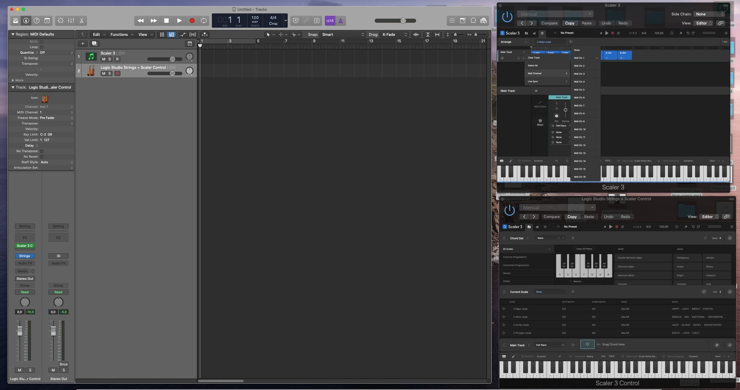The width and height of the screenshot is (740, 390).
Task: Click the Cycle loop button
Action: click(x=204, y=21)
